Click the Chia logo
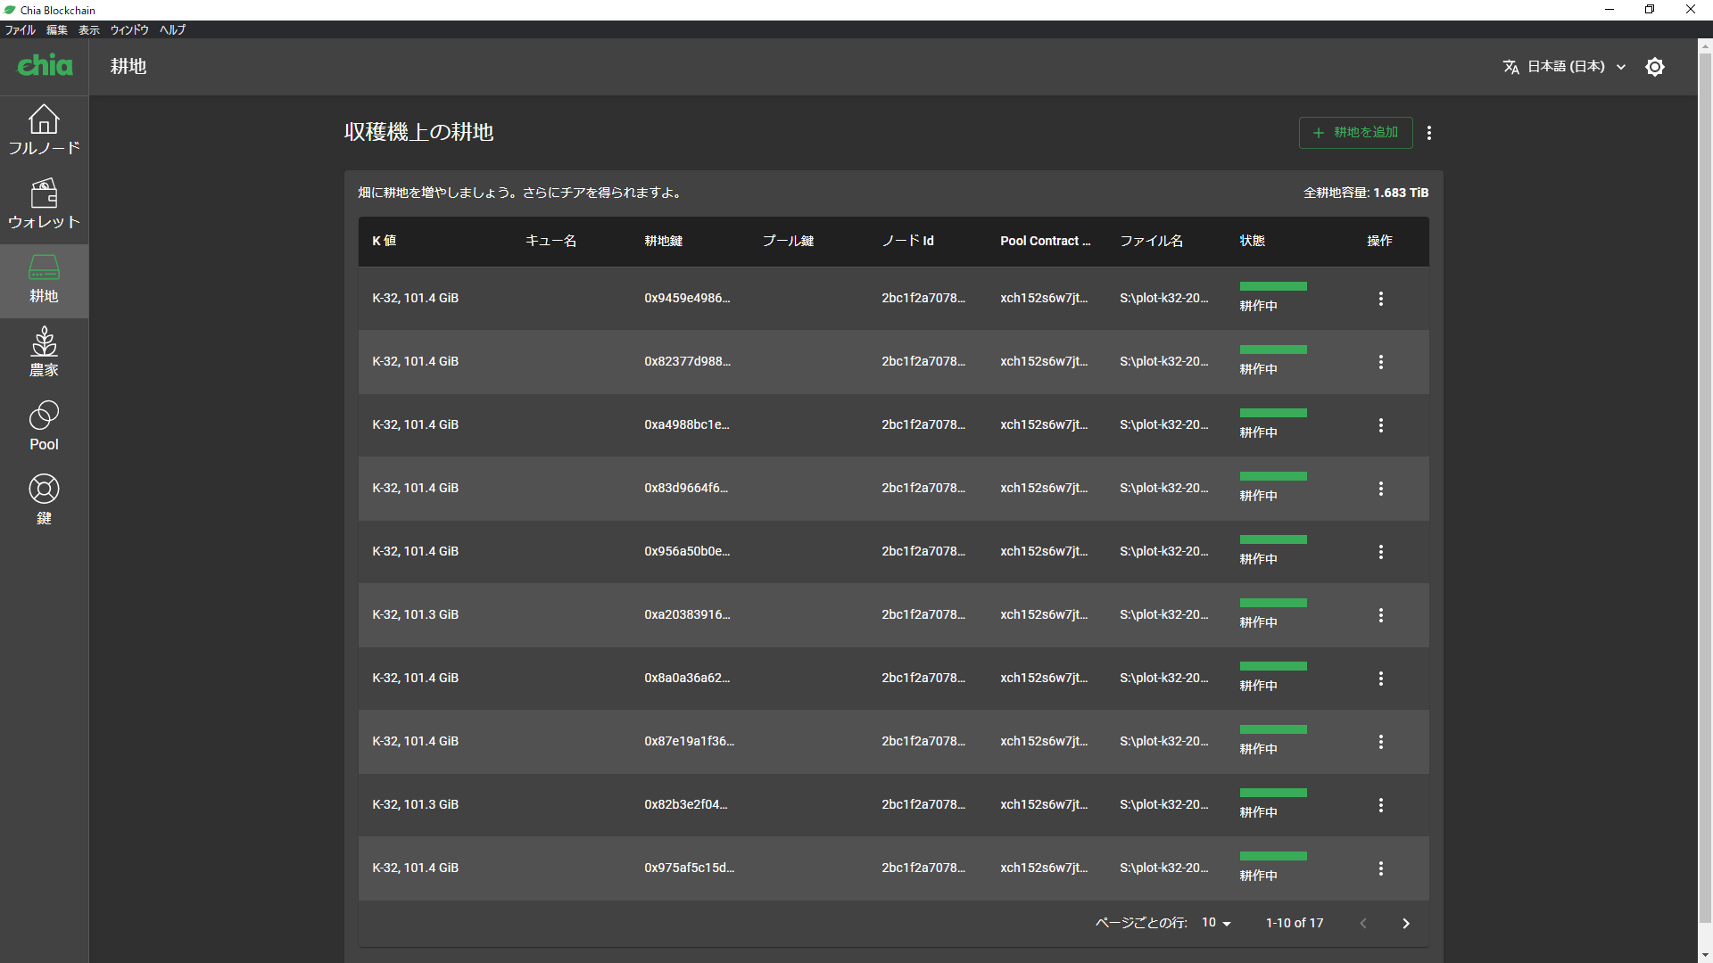 click(45, 66)
